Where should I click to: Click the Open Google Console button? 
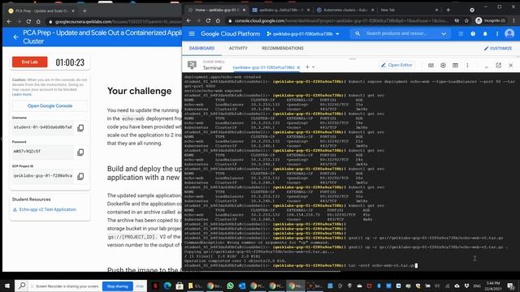tap(50, 106)
